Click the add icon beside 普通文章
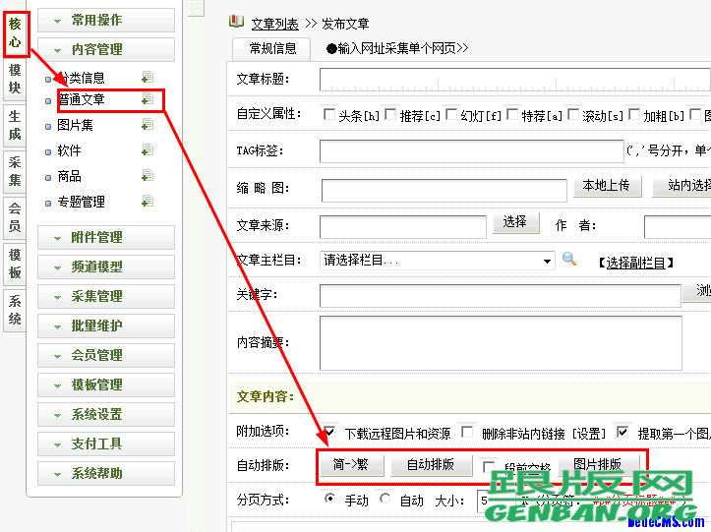Image resolution: width=711 pixels, height=532 pixels. click(147, 99)
